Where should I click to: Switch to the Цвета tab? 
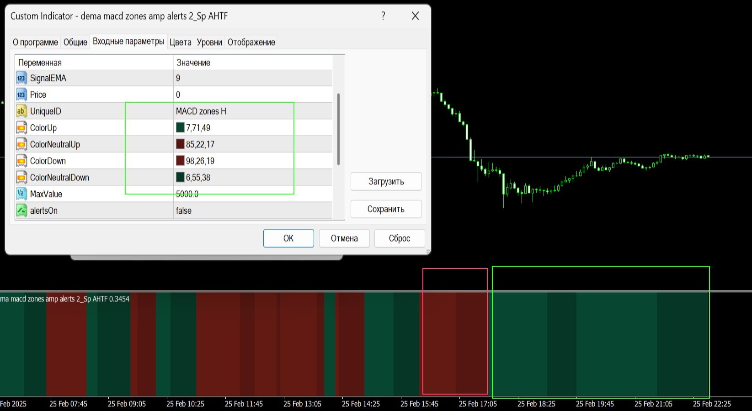pyautogui.click(x=181, y=42)
